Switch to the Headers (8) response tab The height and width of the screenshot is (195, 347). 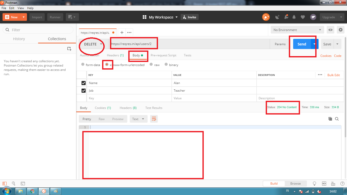[x=128, y=108]
